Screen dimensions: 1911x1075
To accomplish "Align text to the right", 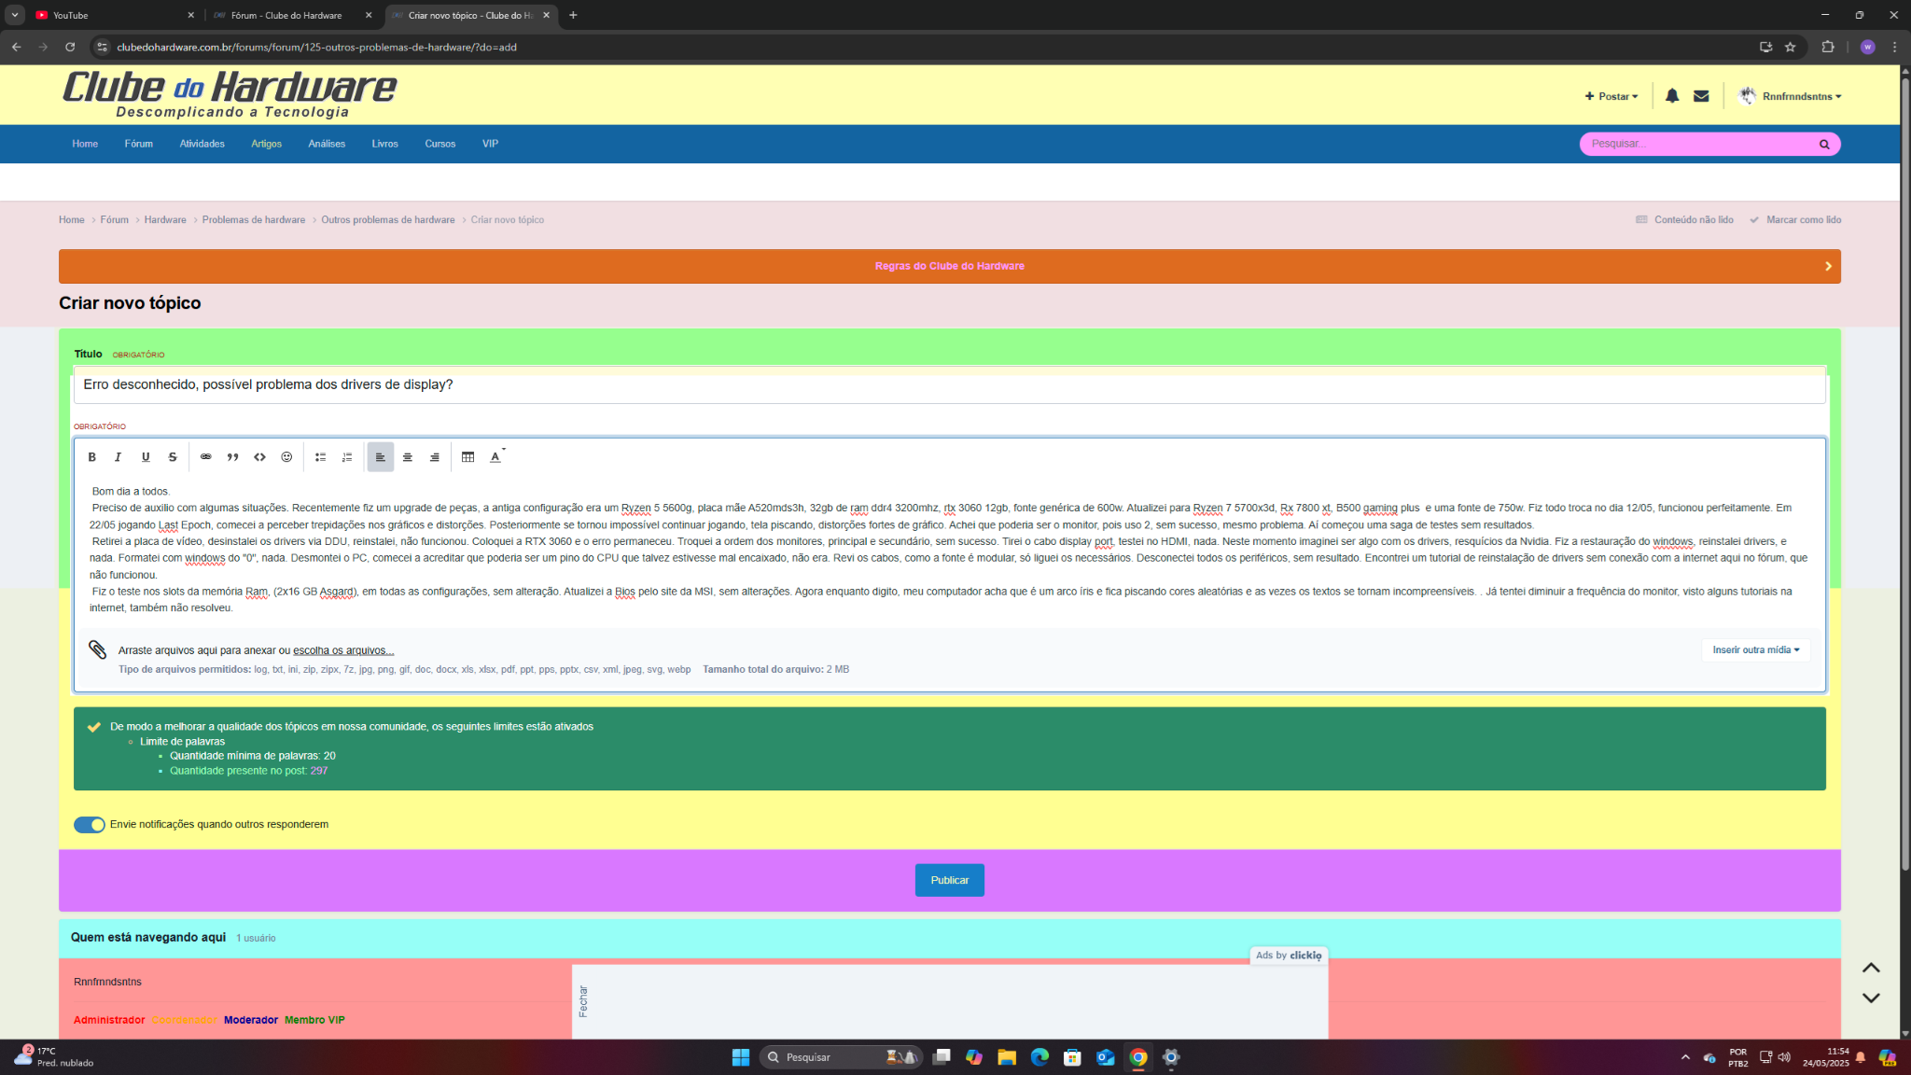I will (x=434, y=457).
